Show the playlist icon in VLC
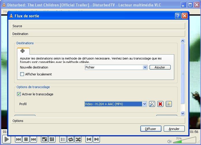 (63, 139)
